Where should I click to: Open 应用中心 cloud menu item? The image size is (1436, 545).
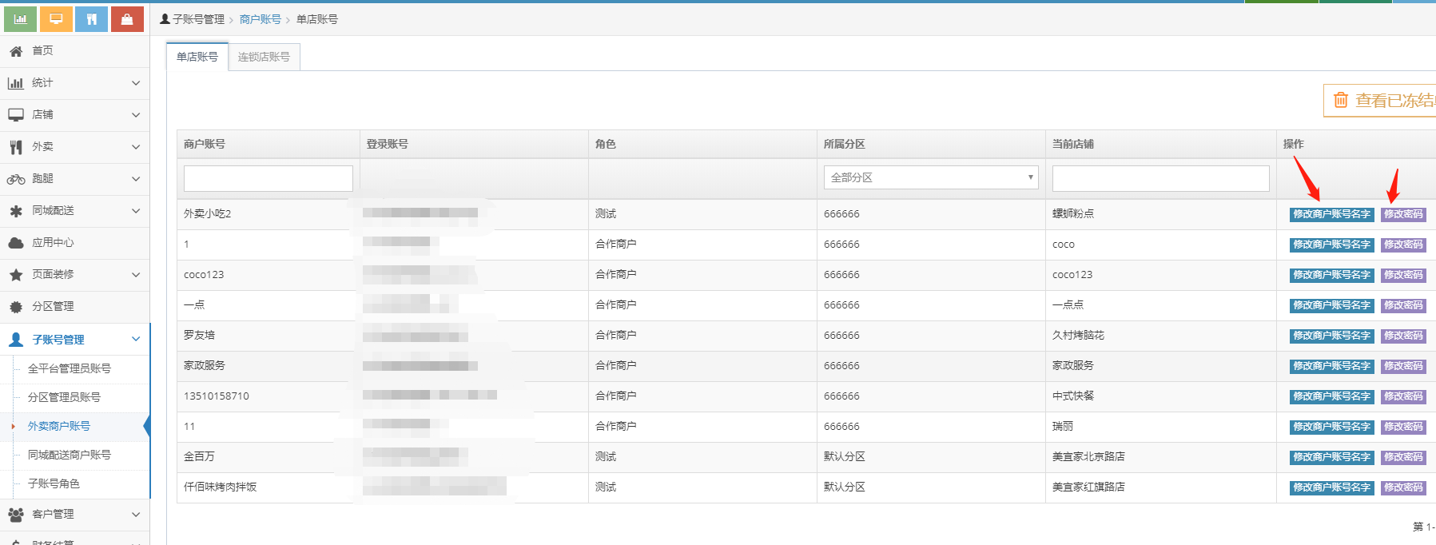click(x=53, y=242)
